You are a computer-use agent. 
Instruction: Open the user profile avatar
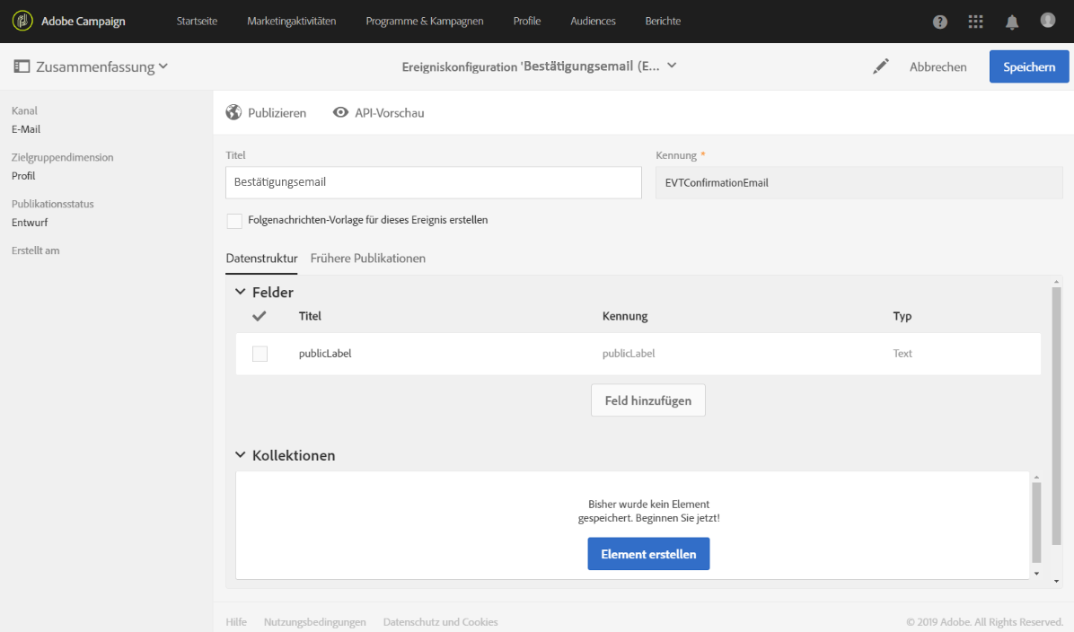coord(1047,20)
